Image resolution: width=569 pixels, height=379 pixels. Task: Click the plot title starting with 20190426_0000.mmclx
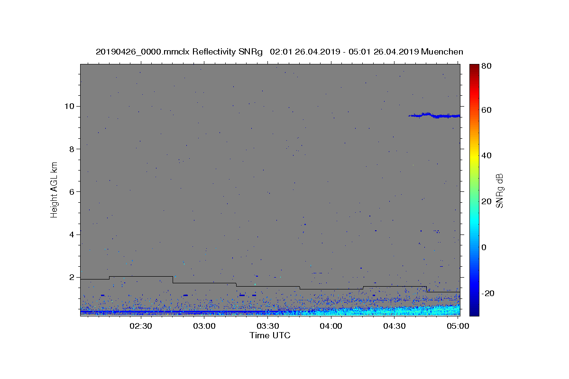(x=279, y=52)
